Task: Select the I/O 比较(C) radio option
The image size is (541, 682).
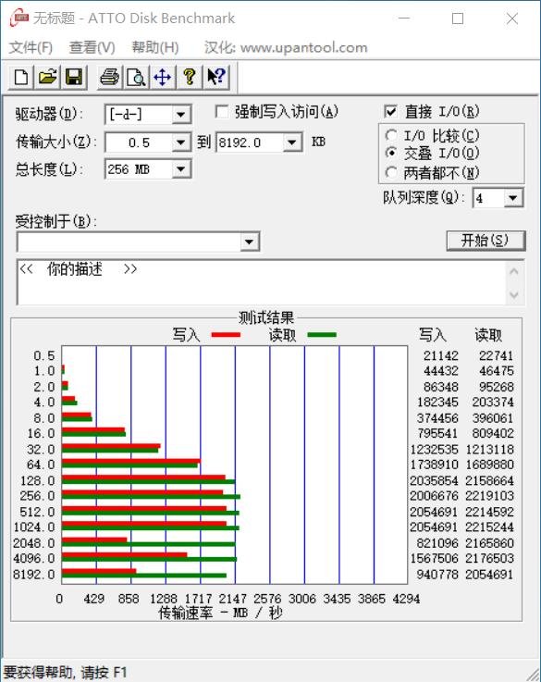Action: click(391, 136)
